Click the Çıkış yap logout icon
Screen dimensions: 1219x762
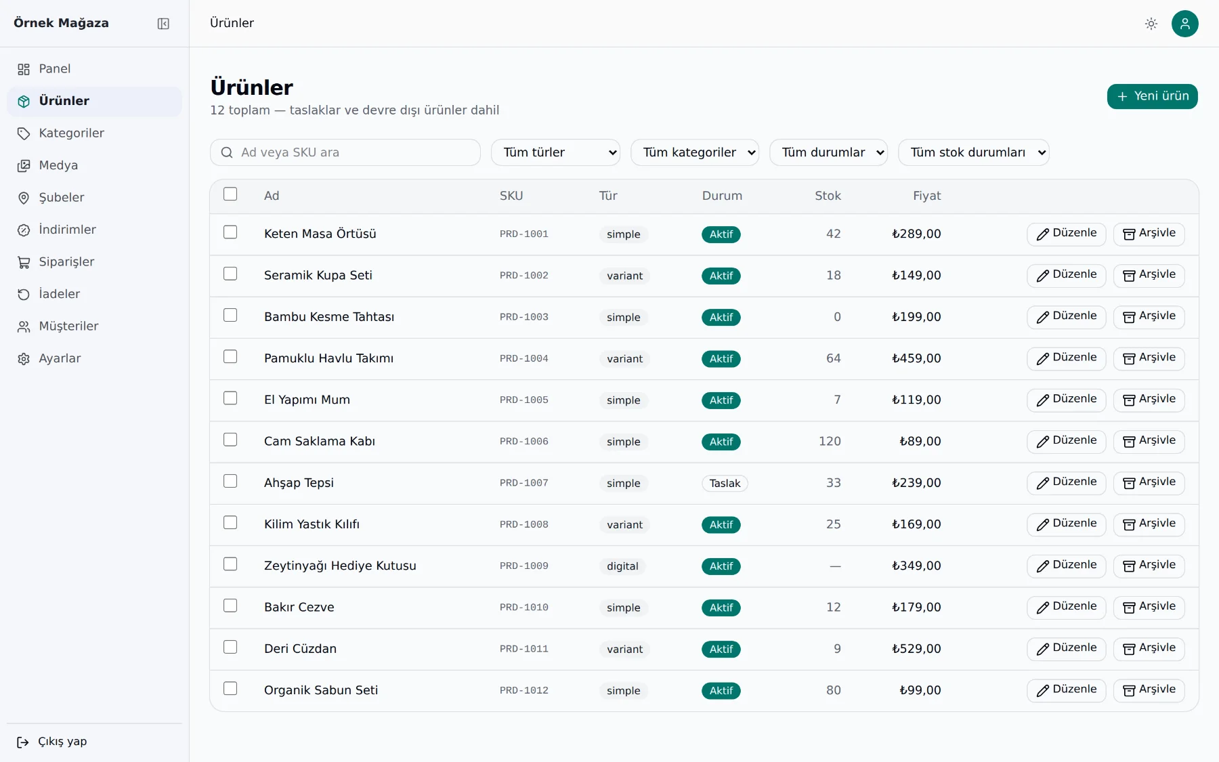[x=23, y=742]
